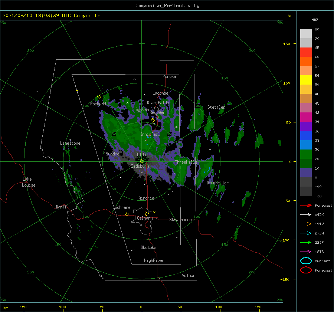Click the Limestone label
The image size is (334, 312).
(x=70, y=143)
